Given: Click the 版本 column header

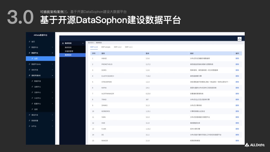Looking at the screenshot, I should coord(147,53).
